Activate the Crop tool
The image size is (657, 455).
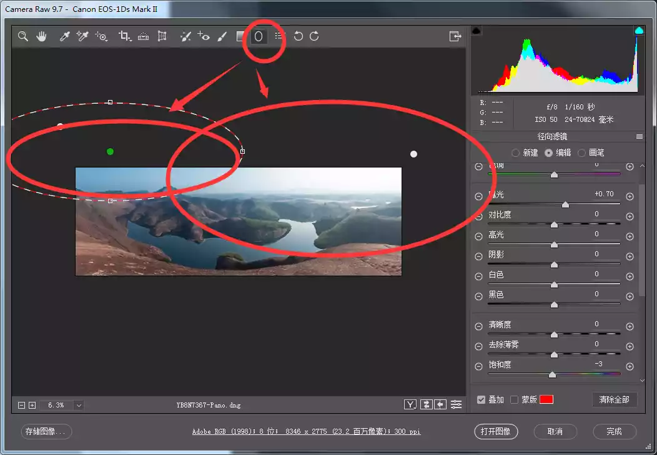coord(124,36)
